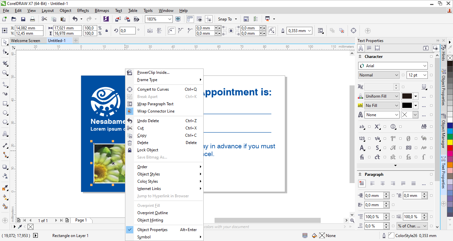
Task: Toggle the lock ratio padlock
Action: 106,31
